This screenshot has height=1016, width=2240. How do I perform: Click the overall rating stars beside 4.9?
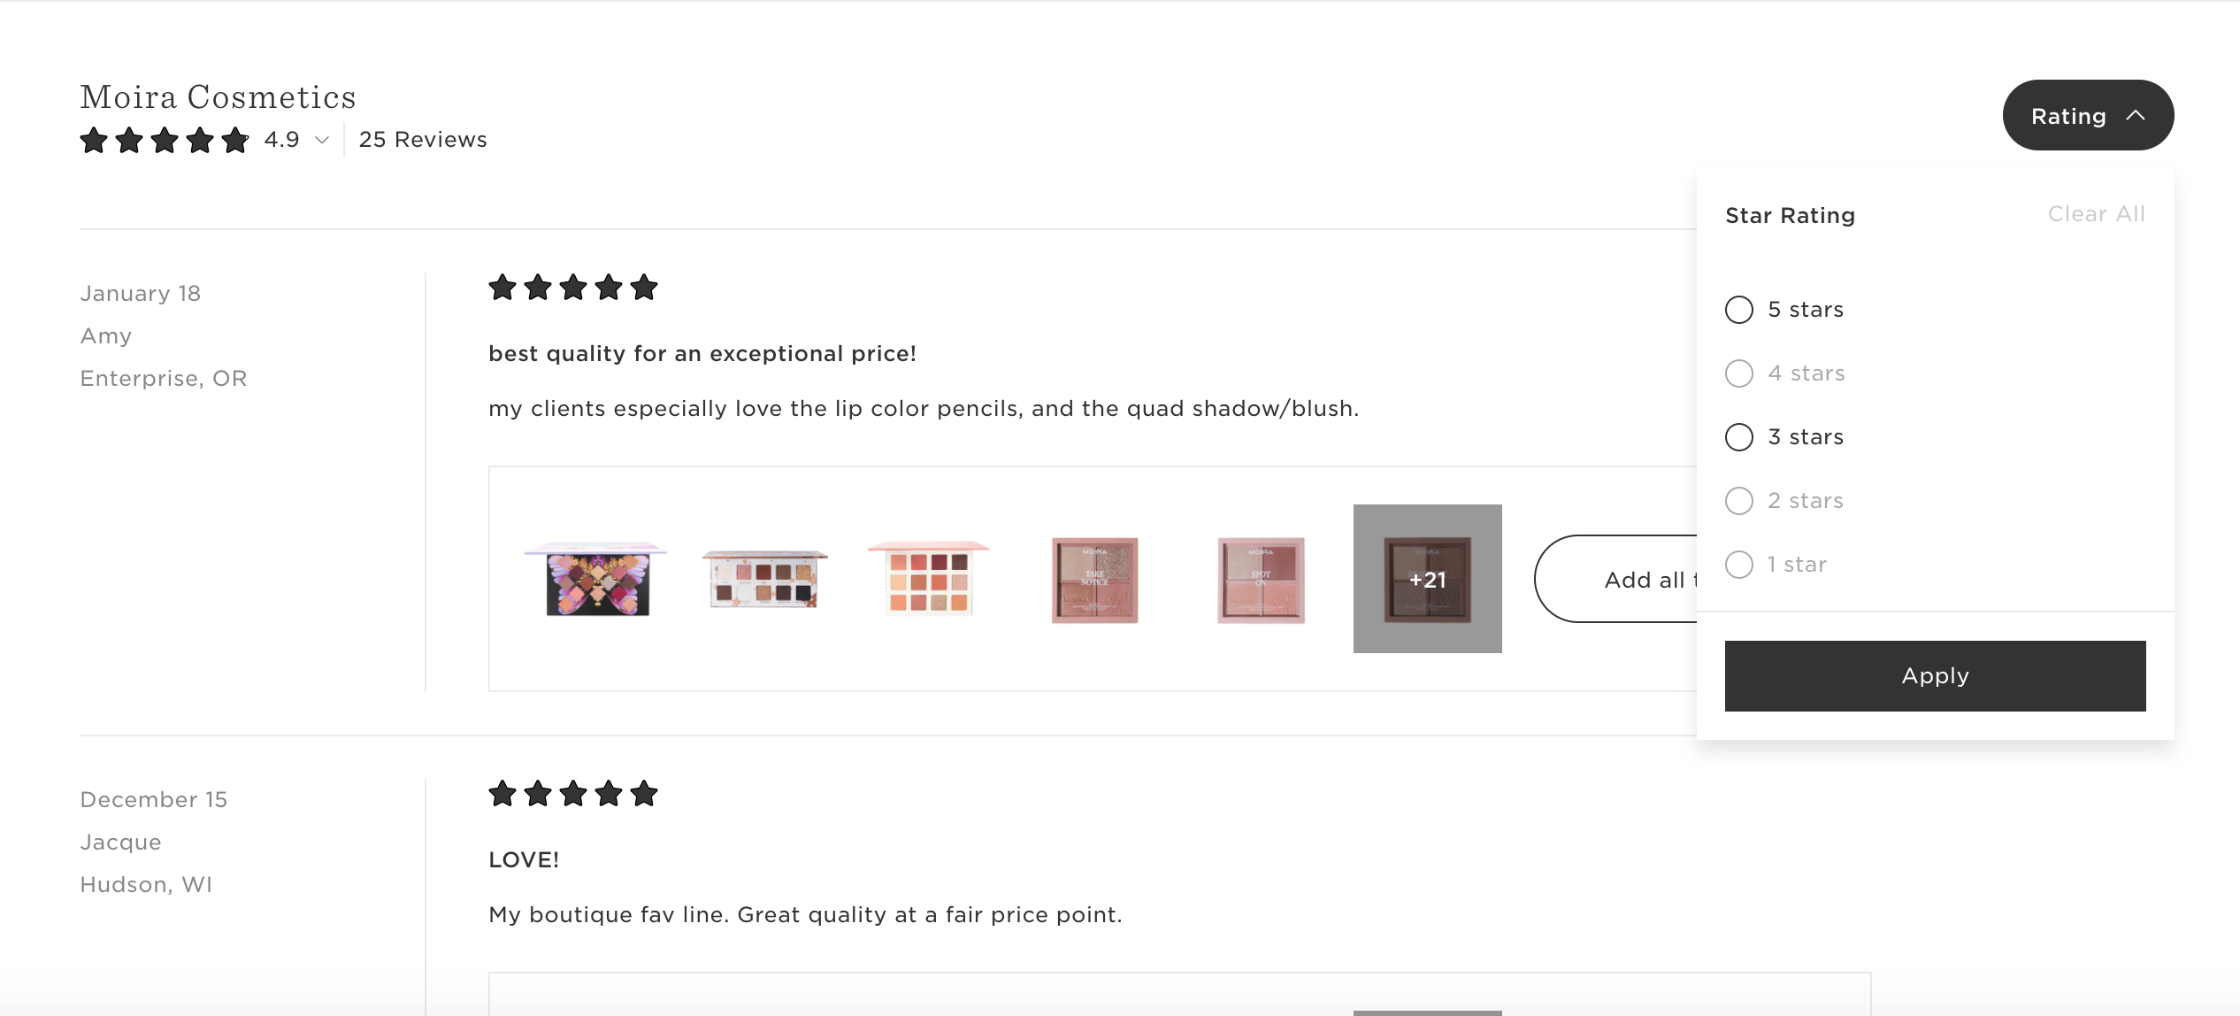(x=165, y=140)
